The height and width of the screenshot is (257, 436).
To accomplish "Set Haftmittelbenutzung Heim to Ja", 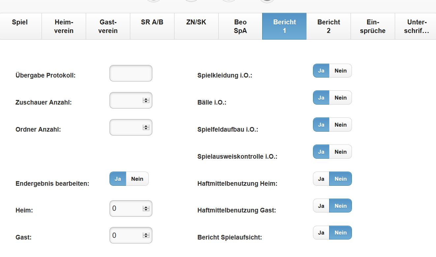I will [321, 179].
